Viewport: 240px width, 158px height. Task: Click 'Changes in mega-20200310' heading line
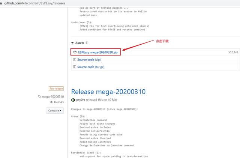coord(104,109)
